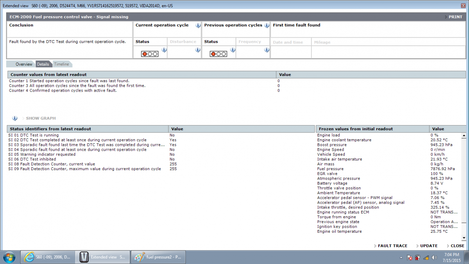The width and height of the screenshot is (469, 264).
Task: Open the info icon in the Disturbance cell
Action: coord(198,50)
